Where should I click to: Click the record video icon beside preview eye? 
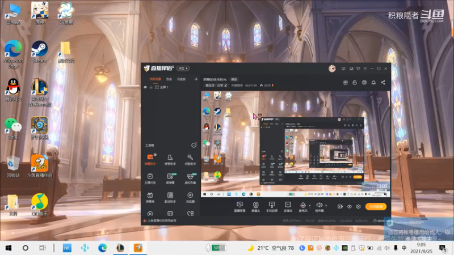click(x=340, y=206)
